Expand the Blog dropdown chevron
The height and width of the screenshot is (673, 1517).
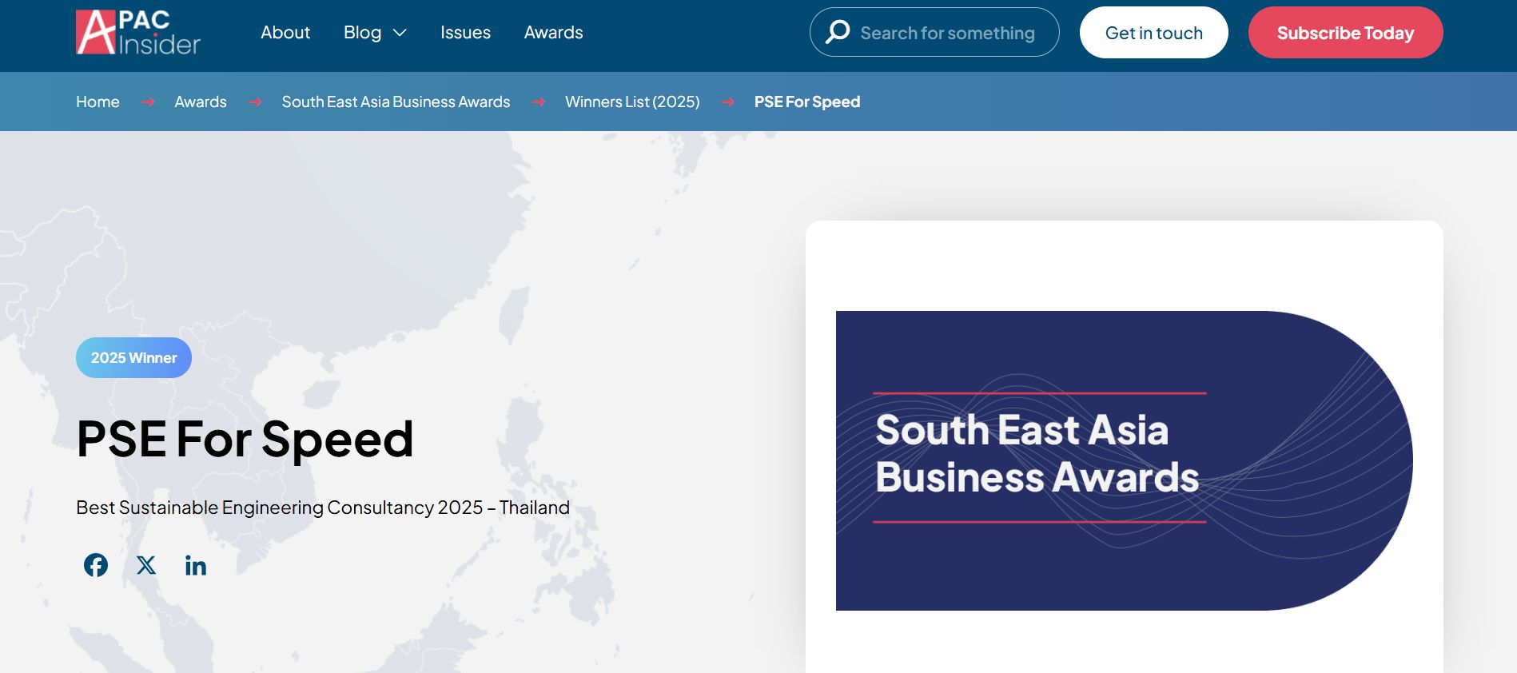pos(400,33)
